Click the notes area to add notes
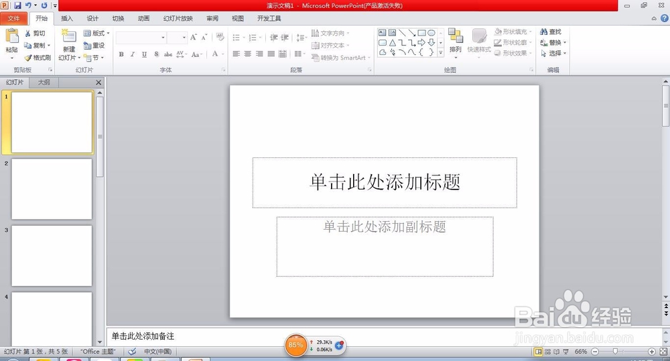 (384, 336)
